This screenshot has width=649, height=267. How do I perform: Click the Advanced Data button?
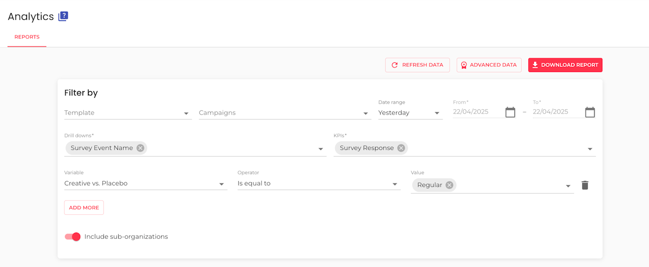[489, 65]
